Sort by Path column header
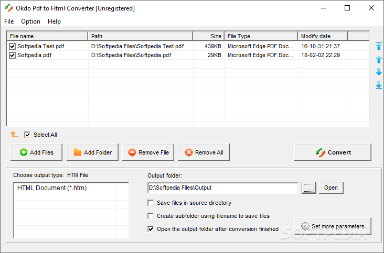The width and height of the screenshot is (384, 253). [x=140, y=36]
